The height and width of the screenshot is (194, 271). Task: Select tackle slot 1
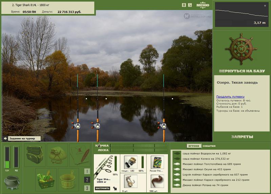click(x=87, y=171)
